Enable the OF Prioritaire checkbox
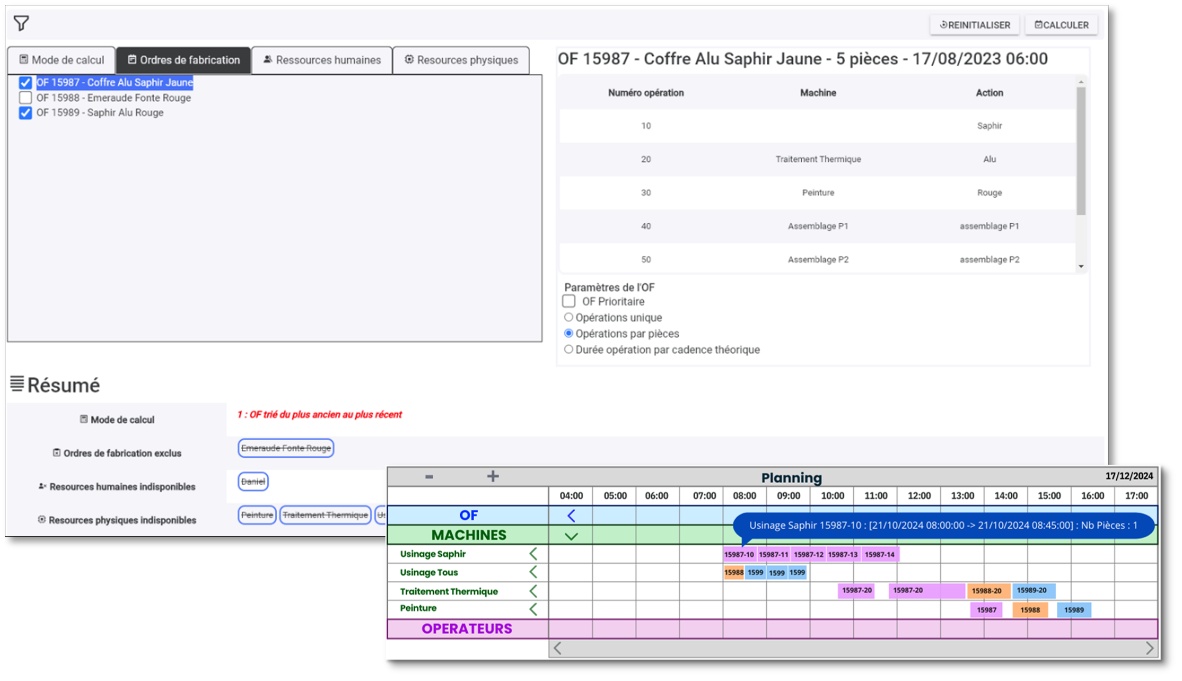Image resolution: width=1182 pixels, height=681 pixels. point(569,301)
